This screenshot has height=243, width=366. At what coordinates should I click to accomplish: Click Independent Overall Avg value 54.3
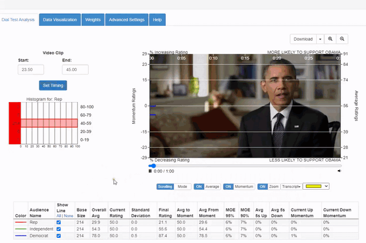96,229
